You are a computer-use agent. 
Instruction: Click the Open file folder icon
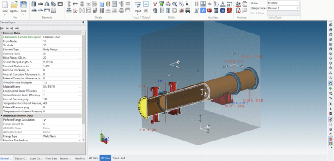coord(14,4)
